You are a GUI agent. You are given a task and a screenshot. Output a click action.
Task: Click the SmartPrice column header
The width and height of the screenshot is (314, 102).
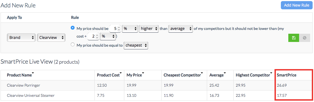[287, 75]
